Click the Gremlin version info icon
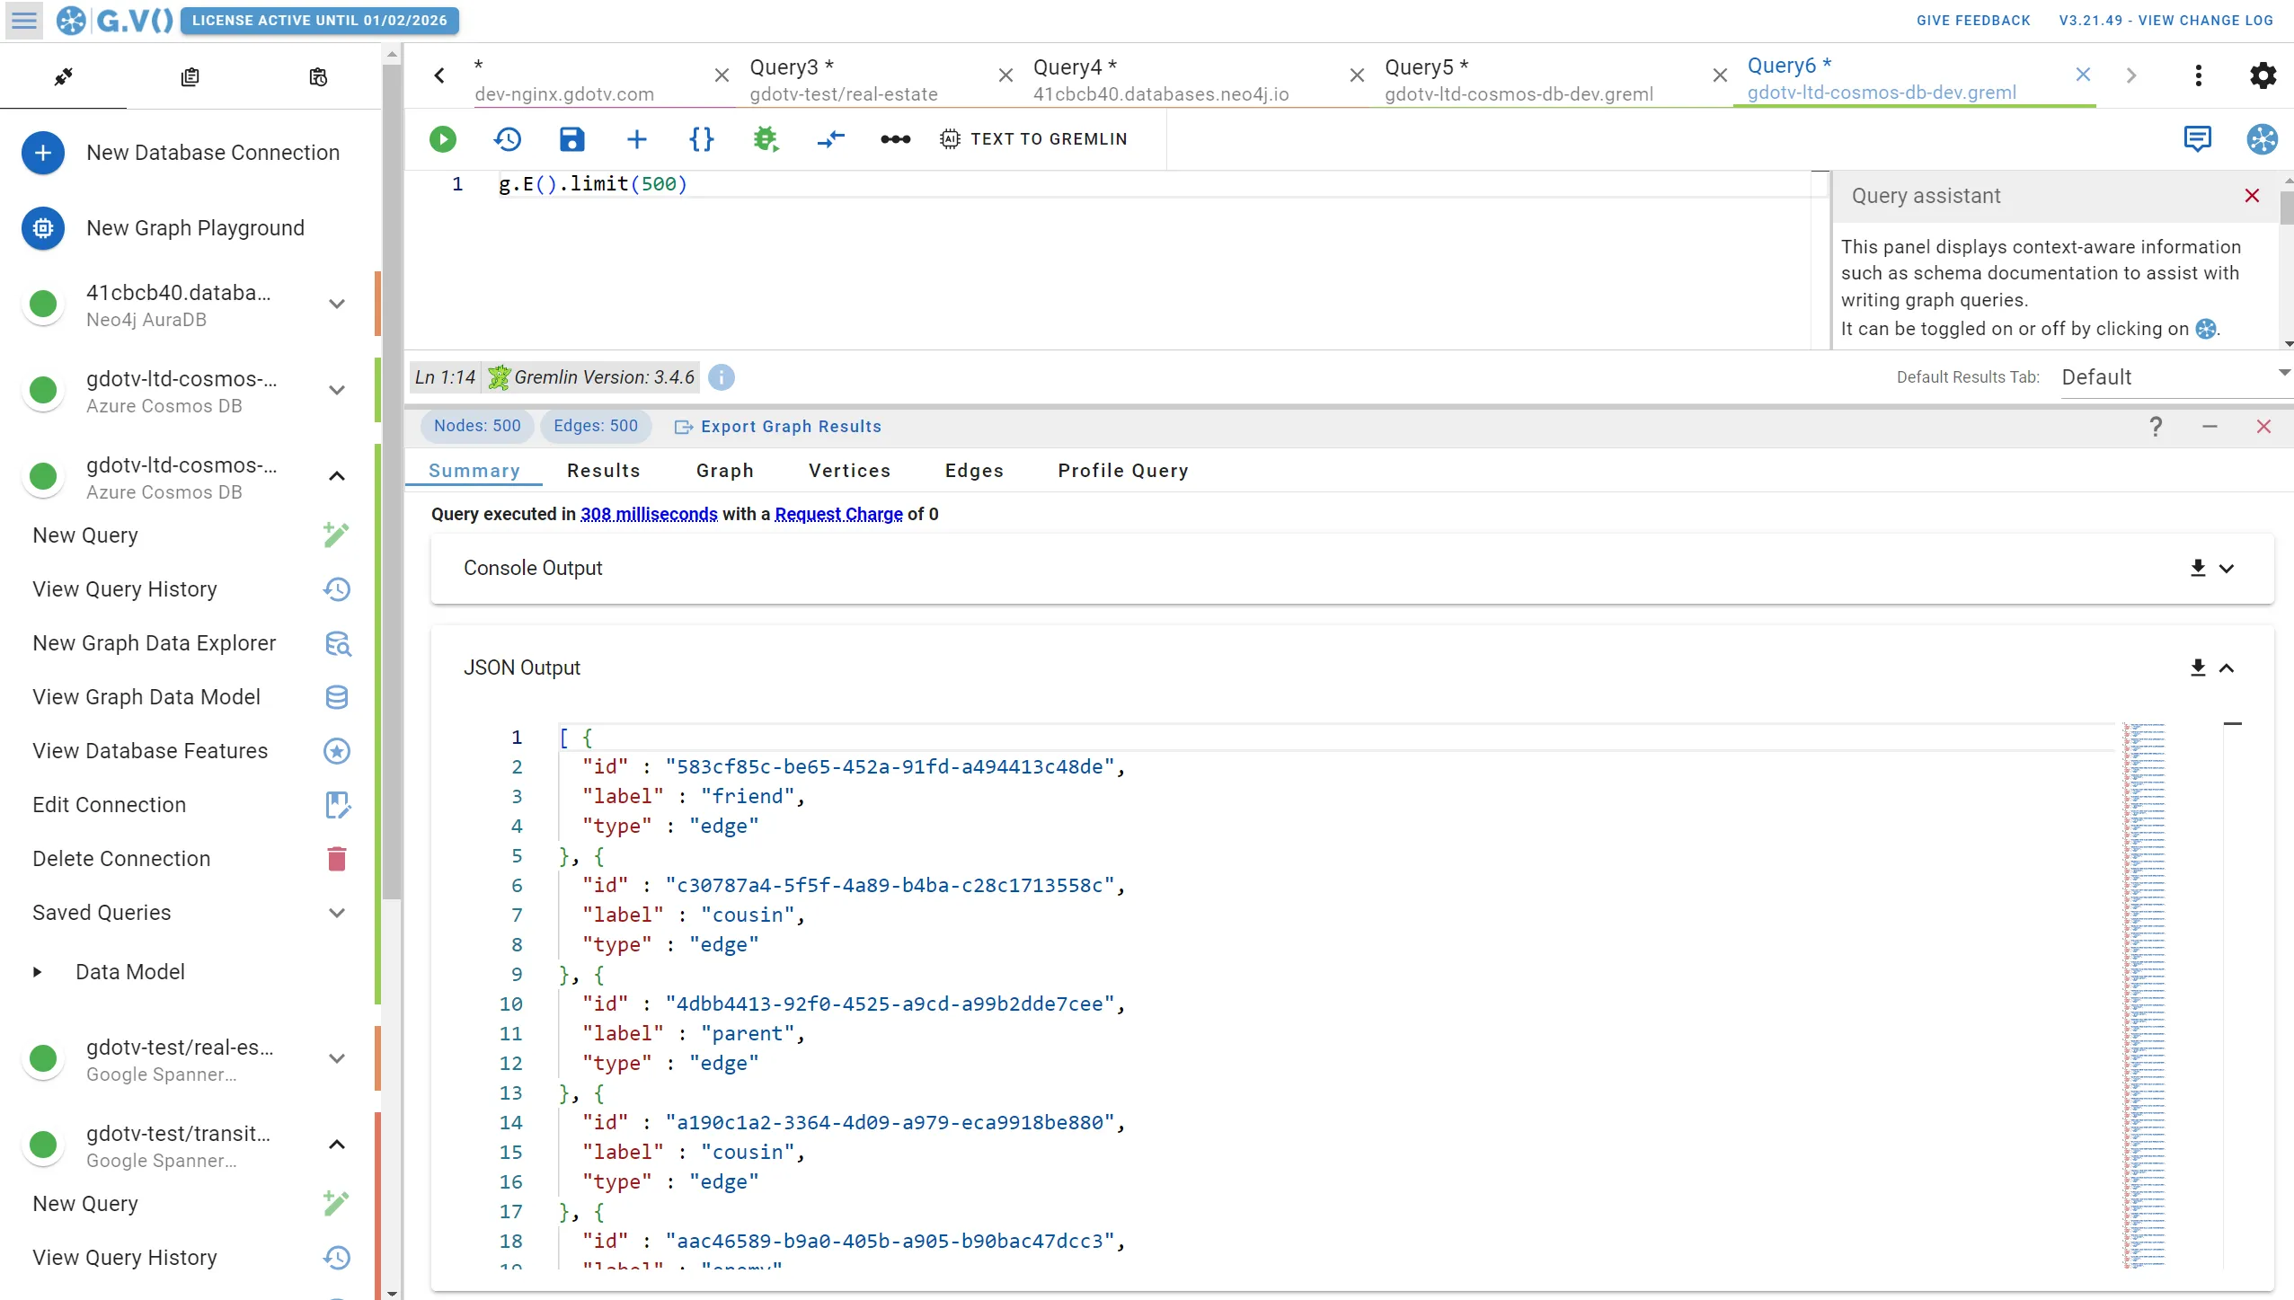 (721, 377)
